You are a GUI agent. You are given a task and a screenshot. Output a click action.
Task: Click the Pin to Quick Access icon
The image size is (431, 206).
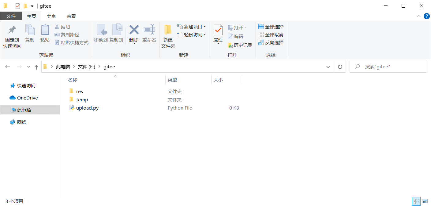click(12, 30)
